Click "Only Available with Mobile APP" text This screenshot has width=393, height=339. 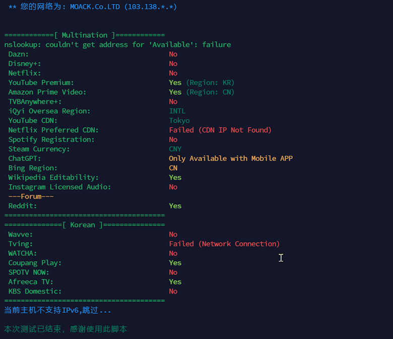tap(231, 158)
